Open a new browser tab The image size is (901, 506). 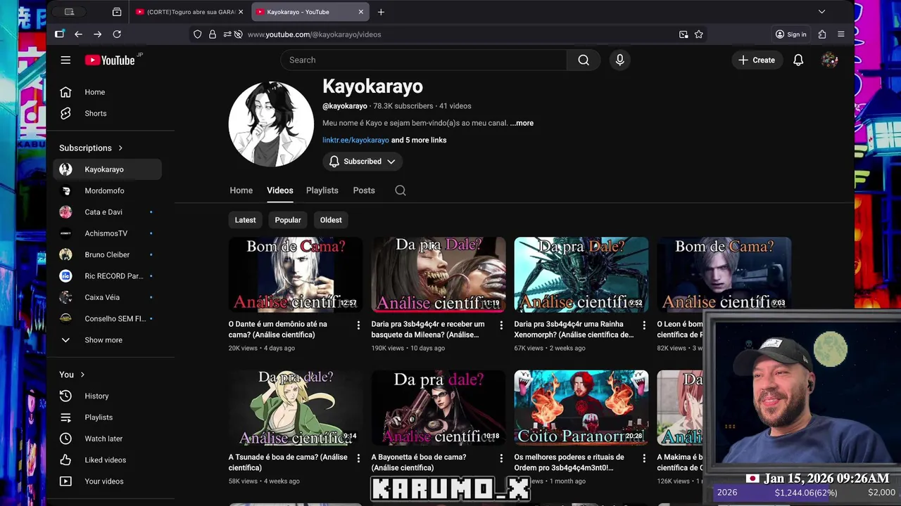[x=381, y=12]
